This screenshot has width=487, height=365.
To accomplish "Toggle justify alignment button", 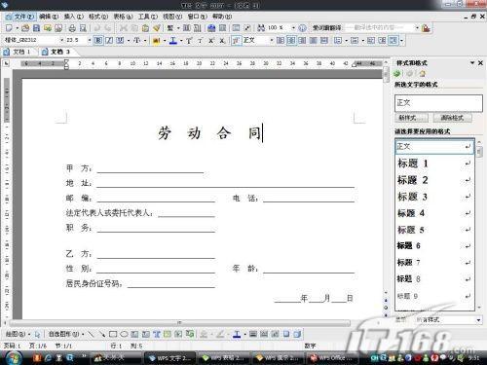I will click(314, 40).
